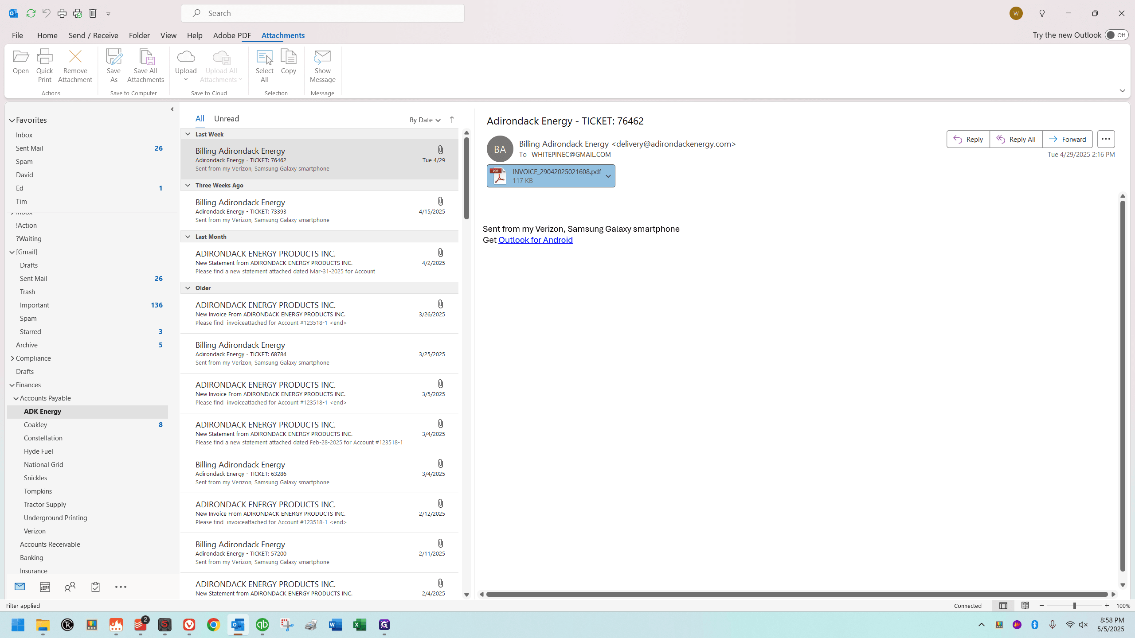Collapse the ribbon with the chevron
Image resolution: width=1135 pixels, height=638 pixels.
(1122, 91)
